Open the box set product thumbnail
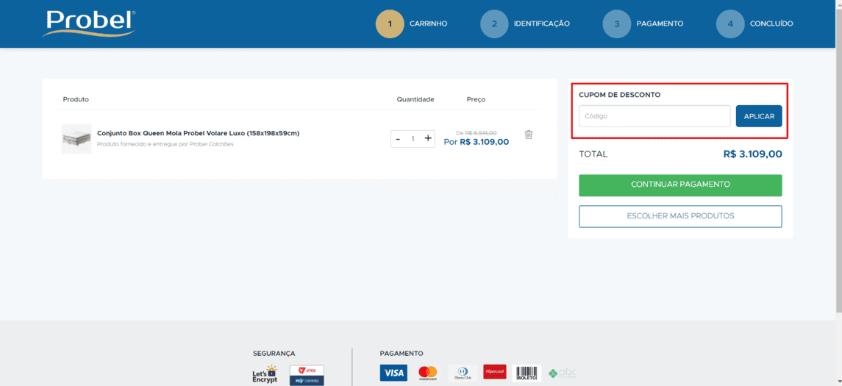842x386 pixels. point(76,139)
